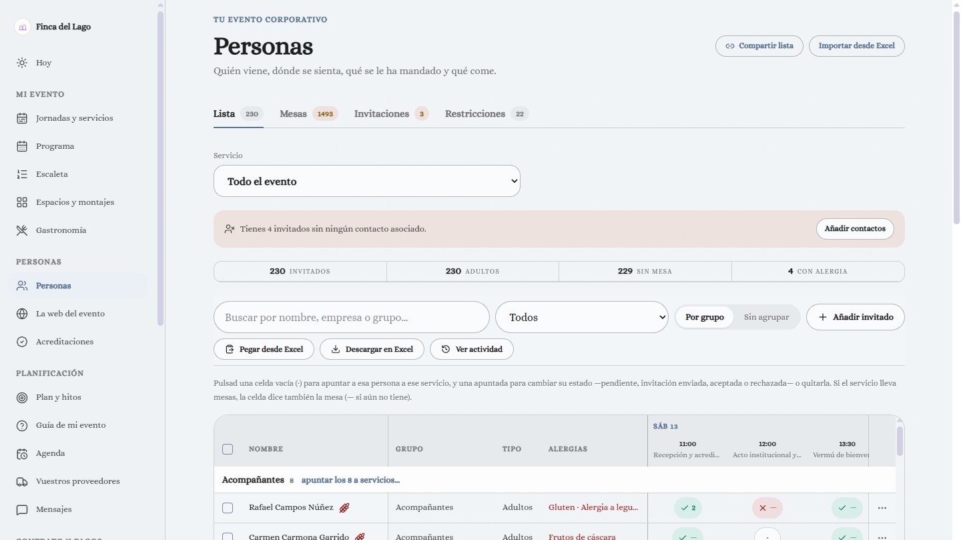Screen dimensions: 961x540
Task: Select the Lista tab
Action: pos(238,113)
